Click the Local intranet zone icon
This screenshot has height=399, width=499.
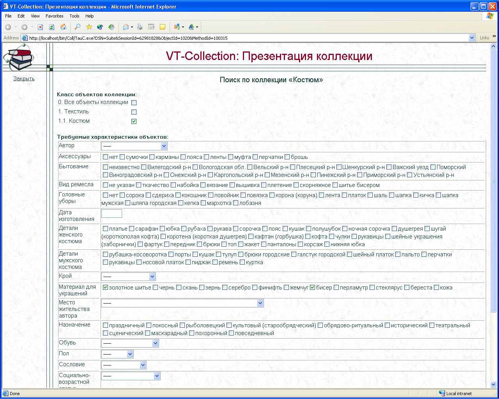point(442,394)
